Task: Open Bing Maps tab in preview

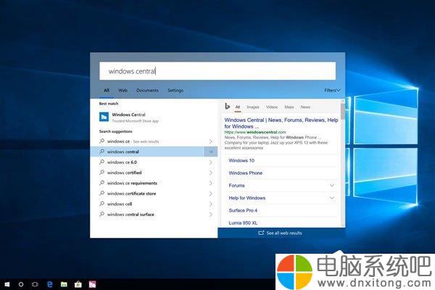Action: (289, 107)
